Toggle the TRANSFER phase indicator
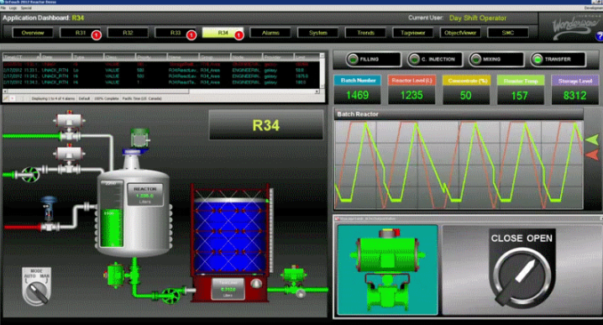This screenshot has height=325, width=603. (x=558, y=60)
